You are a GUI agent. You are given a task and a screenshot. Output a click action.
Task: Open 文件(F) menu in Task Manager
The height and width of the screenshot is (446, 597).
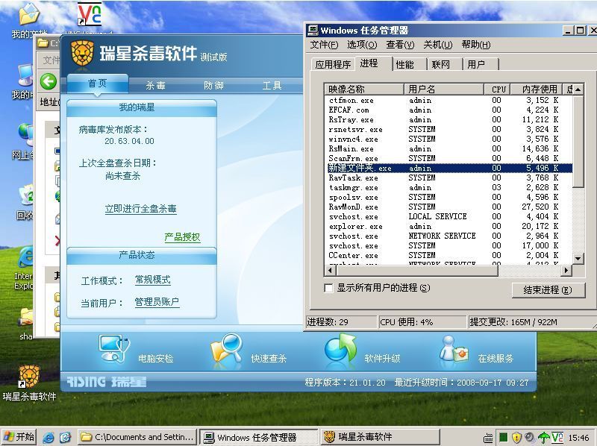click(324, 45)
